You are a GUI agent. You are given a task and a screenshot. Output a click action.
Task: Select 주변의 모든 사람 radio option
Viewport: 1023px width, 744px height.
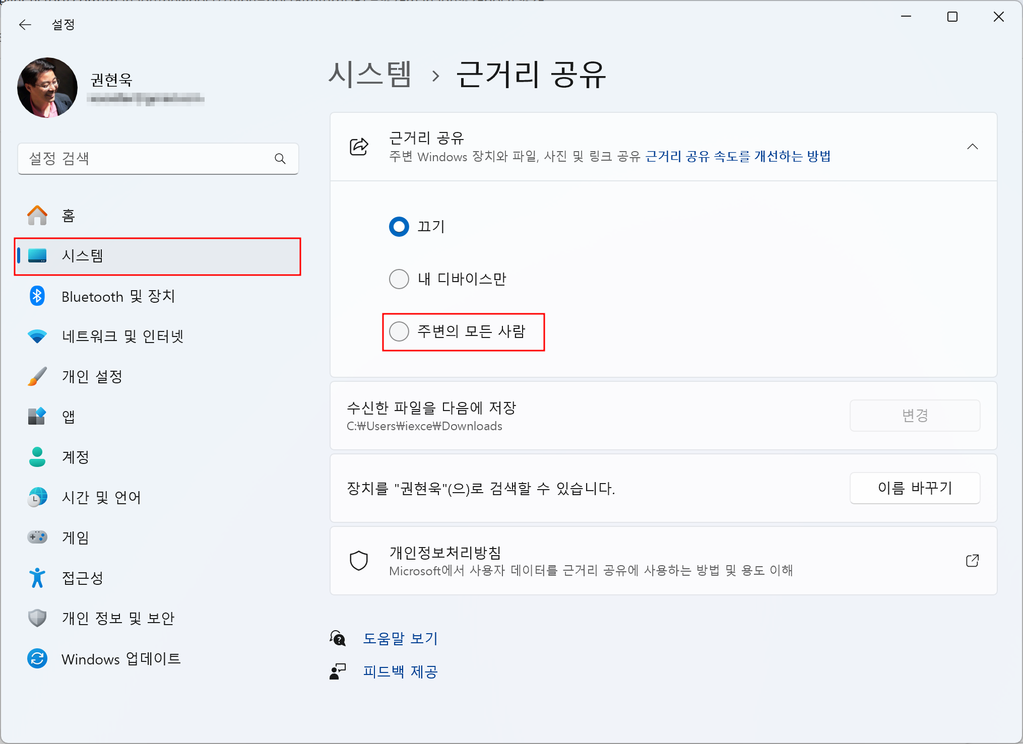[399, 331]
